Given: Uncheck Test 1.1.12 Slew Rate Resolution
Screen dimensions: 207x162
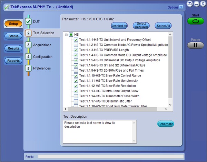Looking at the screenshot, I should coord(76,86).
